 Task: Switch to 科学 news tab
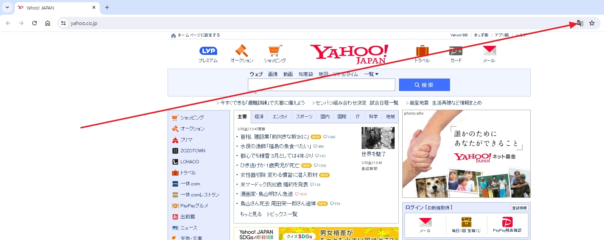pos(373,117)
